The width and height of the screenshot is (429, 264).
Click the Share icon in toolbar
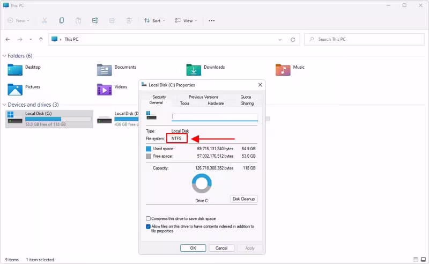(112, 20)
